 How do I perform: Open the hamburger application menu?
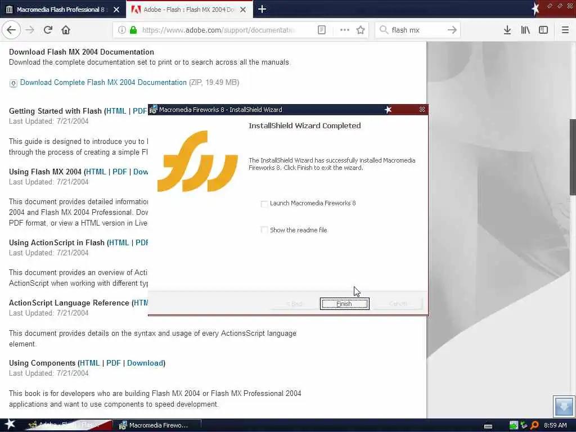[565, 30]
